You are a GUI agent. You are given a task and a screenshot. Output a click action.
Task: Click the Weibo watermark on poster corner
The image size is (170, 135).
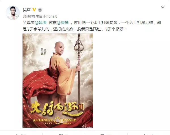click(x=87, y=126)
